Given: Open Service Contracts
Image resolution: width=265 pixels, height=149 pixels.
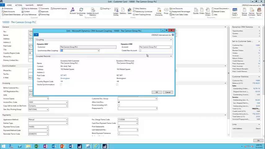Looking at the screenshot, I should click(252, 11).
